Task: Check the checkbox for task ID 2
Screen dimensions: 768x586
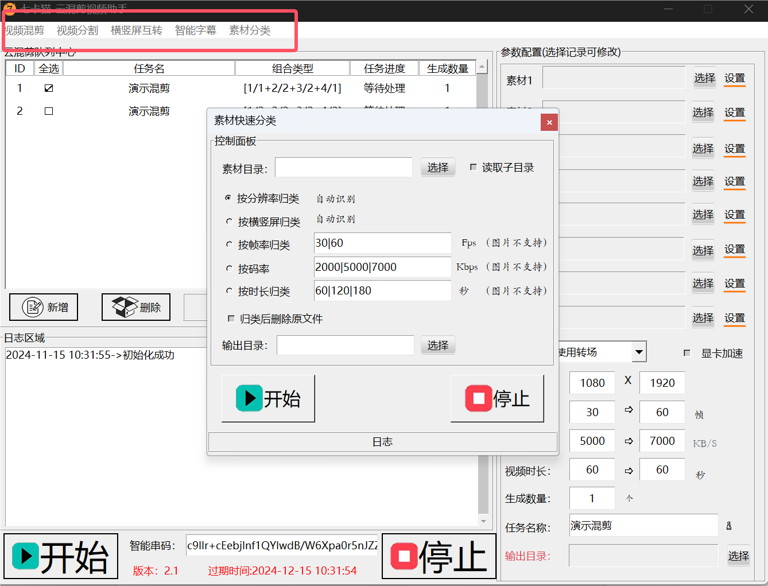Action: click(x=49, y=111)
